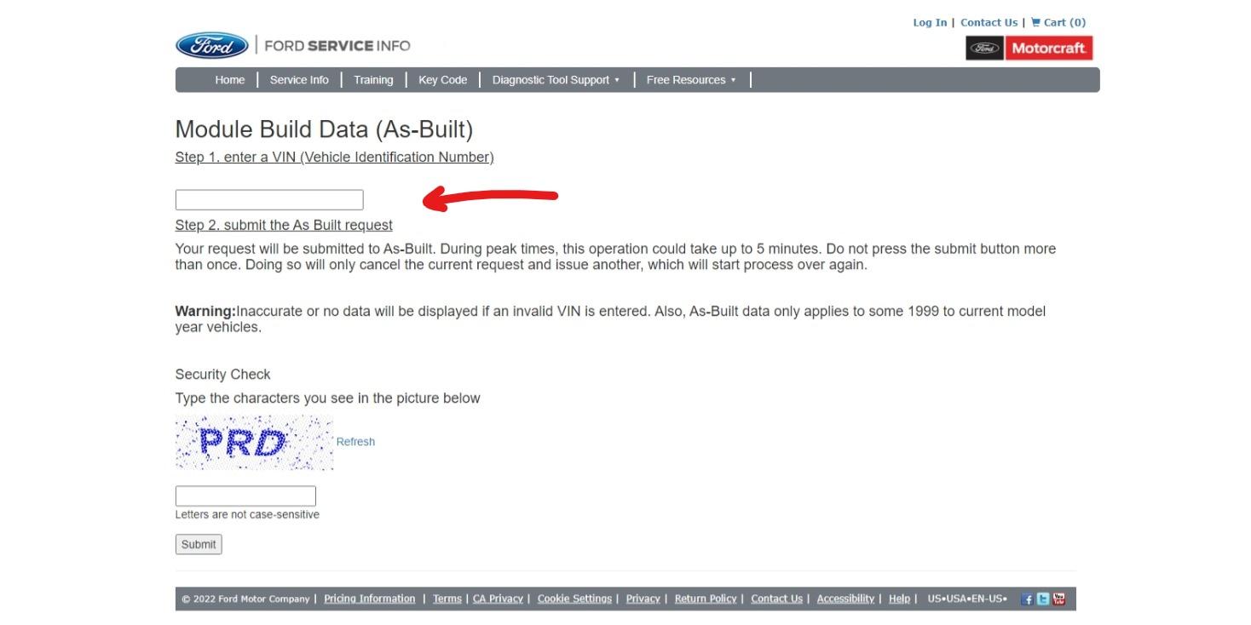The image size is (1251, 625).
Task: Open Ford's Twitter page icon
Action: point(1043,599)
